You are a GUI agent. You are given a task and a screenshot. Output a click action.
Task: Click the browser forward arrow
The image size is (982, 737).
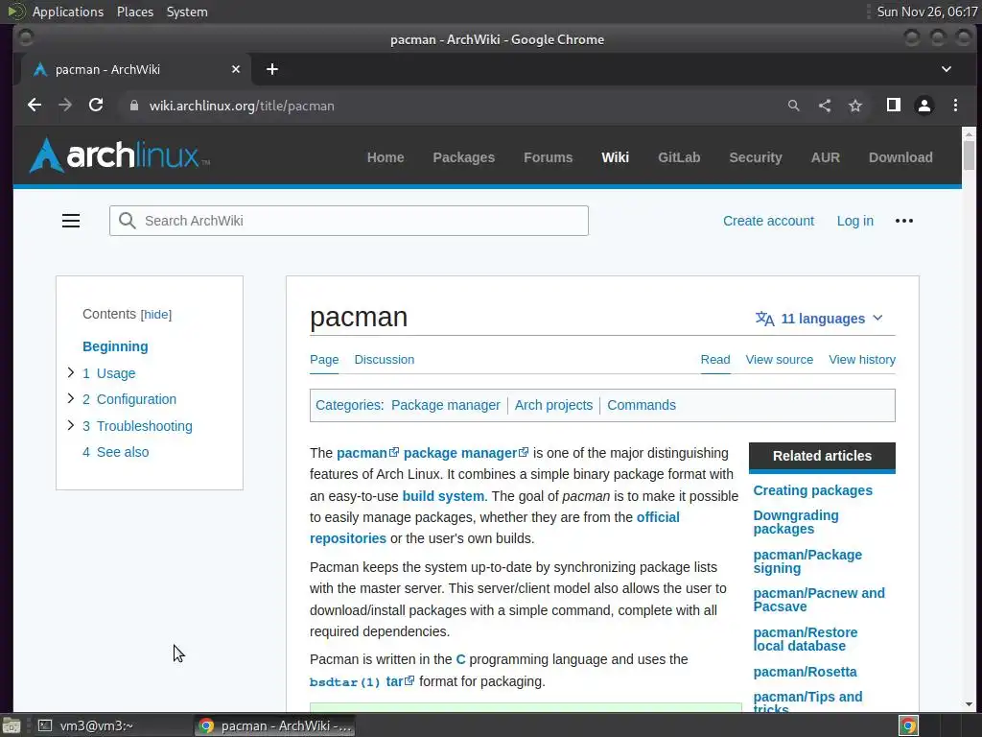(65, 106)
